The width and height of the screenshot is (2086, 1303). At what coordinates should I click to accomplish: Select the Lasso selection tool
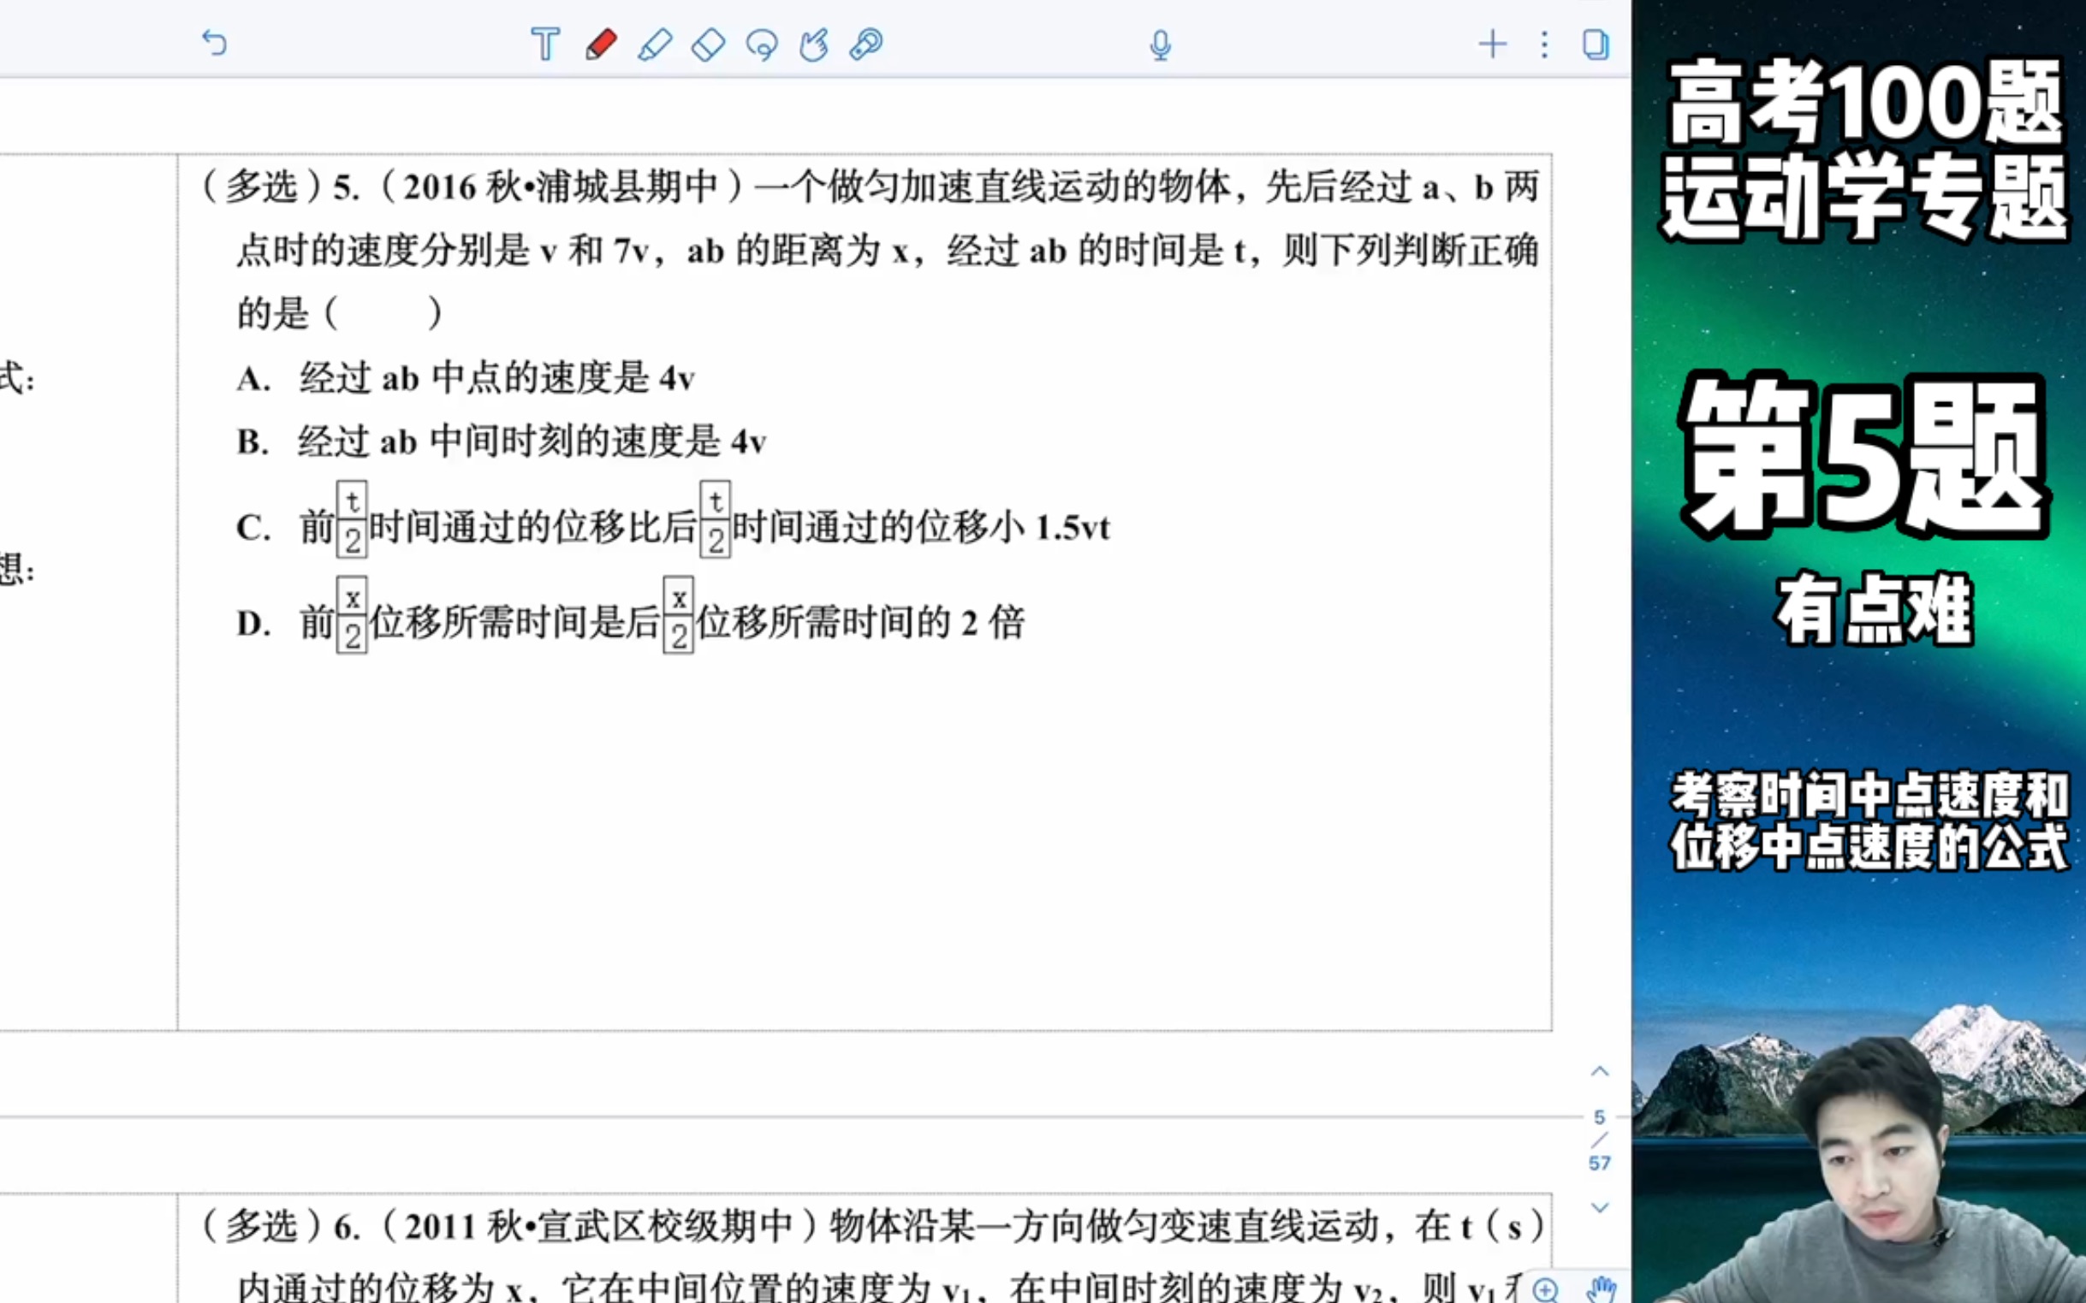[x=762, y=43]
